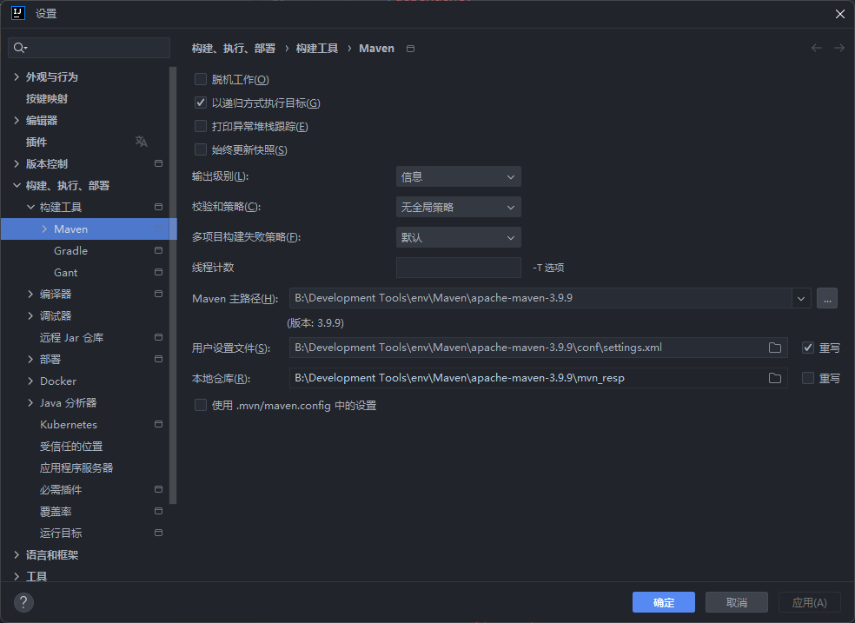The width and height of the screenshot is (855, 623).
Task: Click project-level icon beside 远程 Jar 仓库
Action: click(x=159, y=337)
